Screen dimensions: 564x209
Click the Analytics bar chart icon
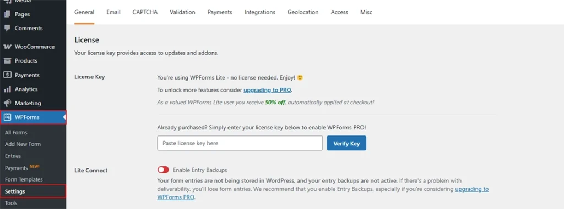(7, 89)
